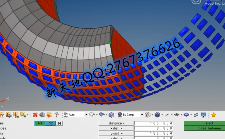Open the Auto geometry color dropdown
This screenshot has height=139, width=225.
tap(86, 115)
